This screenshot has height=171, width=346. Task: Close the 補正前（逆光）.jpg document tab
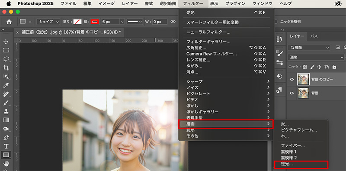pyautogui.click(x=17, y=32)
